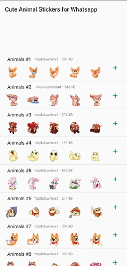Image resolution: width=127 pixels, height=266 pixels.
Task: Select the crying fox sticker in Animals #1
Action: (33, 72)
